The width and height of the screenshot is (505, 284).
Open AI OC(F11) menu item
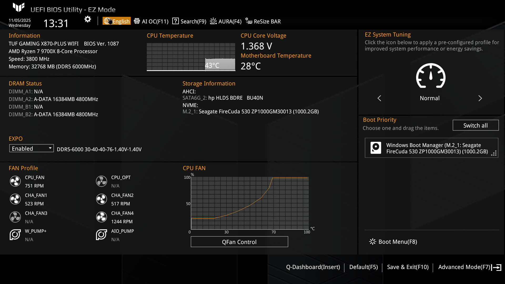point(151,21)
